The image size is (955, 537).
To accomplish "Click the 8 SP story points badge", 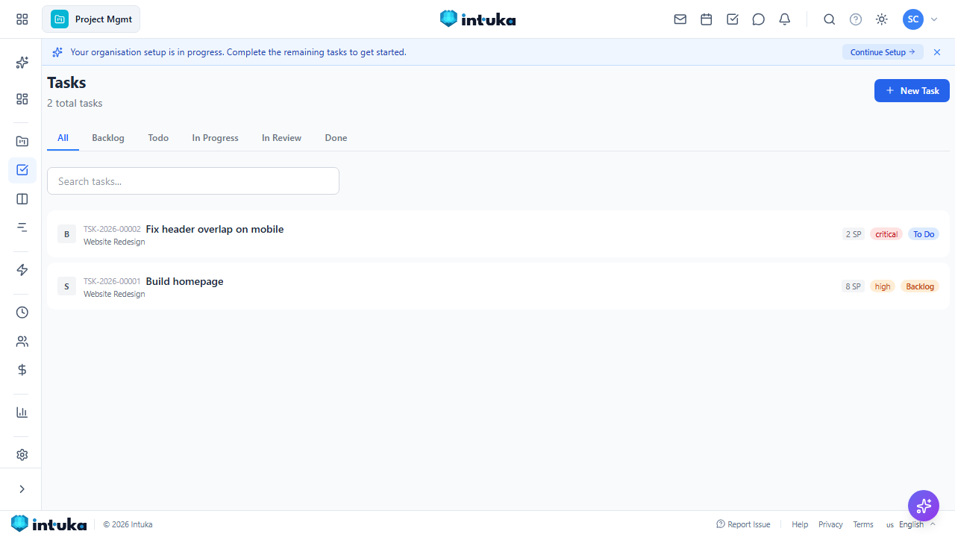I will pos(854,286).
